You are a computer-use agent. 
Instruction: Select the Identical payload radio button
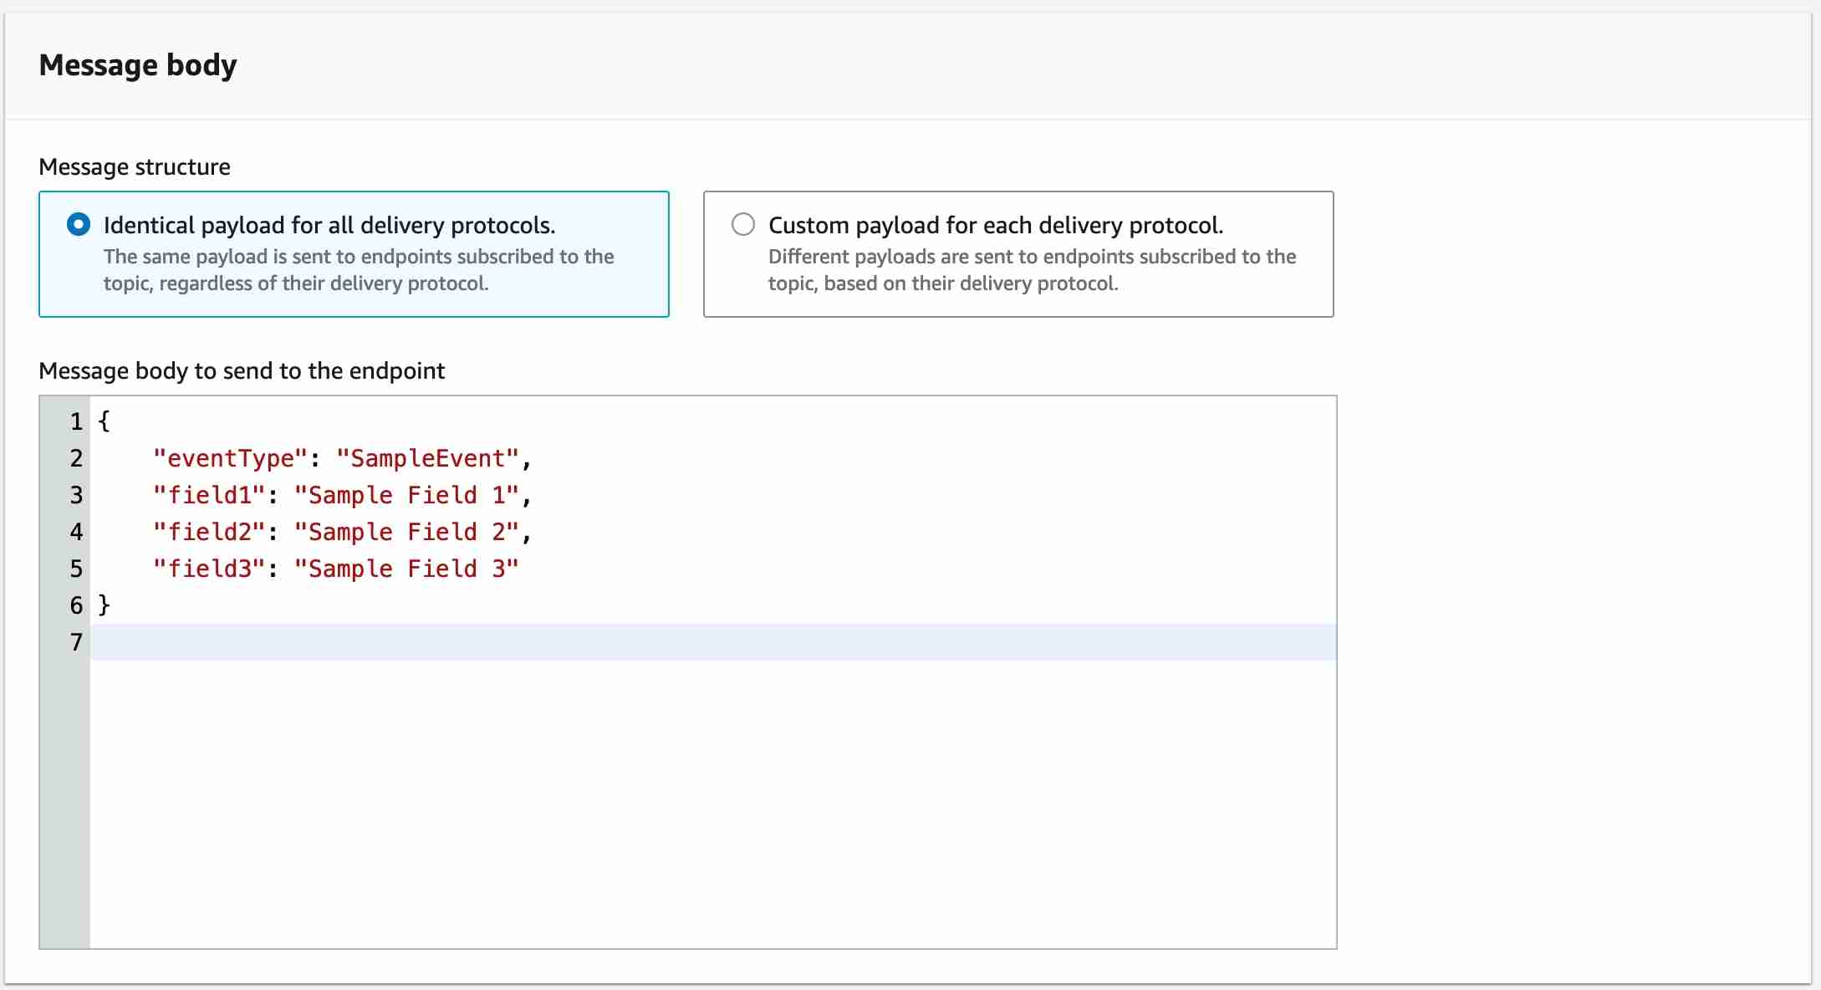tap(79, 225)
